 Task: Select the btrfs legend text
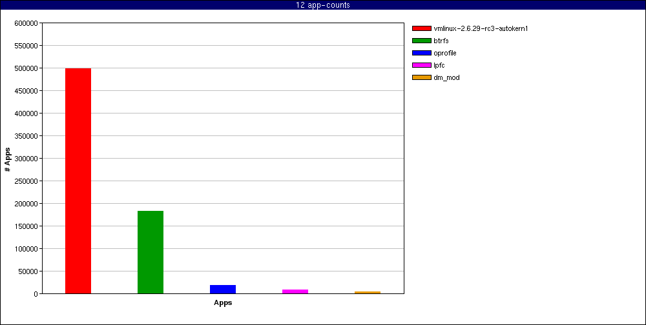441,41
